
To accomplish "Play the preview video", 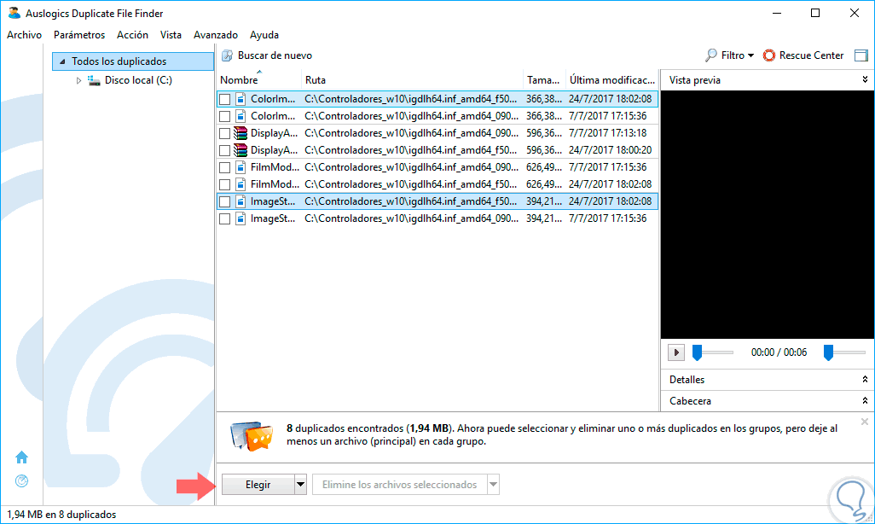I will pos(675,352).
